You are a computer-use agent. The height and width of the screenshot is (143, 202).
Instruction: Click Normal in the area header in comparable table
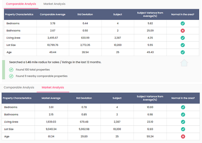pos(183,14)
